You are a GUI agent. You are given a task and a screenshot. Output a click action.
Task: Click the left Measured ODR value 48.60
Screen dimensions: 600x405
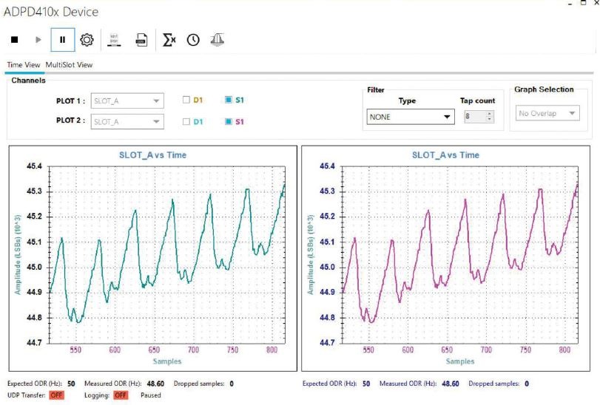[155, 384]
